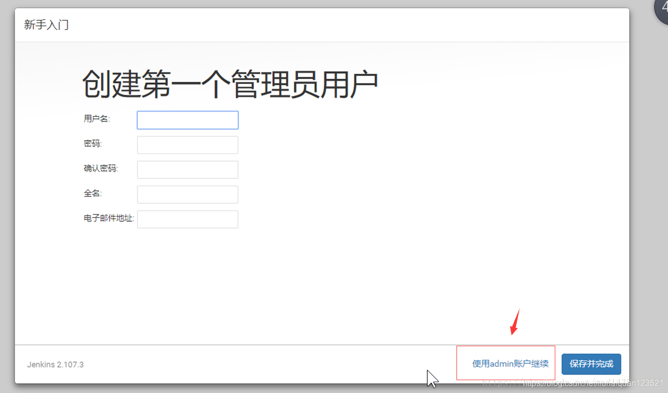This screenshot has height=393, width=668.
Task: Click into the 用户名 username input field
Action: [187, 120]
